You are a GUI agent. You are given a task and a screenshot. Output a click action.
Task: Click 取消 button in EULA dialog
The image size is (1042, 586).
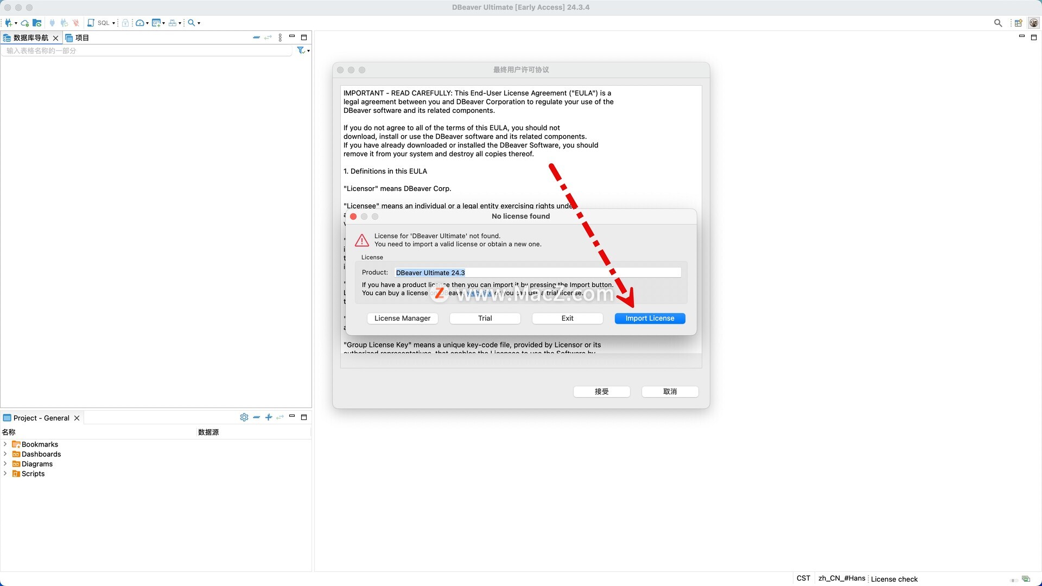670,392
